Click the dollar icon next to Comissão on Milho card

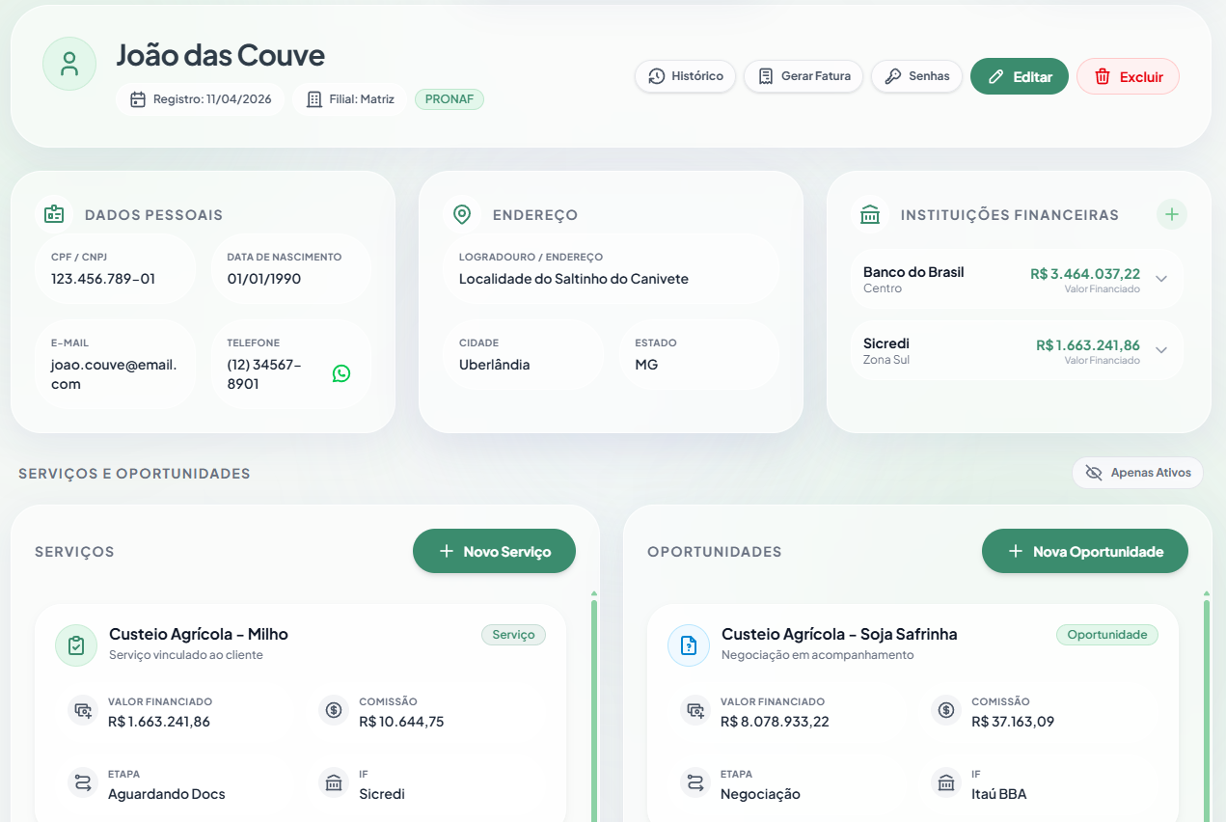coord(334,710)
